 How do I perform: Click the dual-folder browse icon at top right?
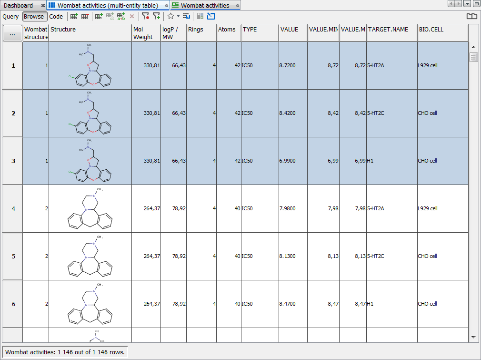pos(471,16)
